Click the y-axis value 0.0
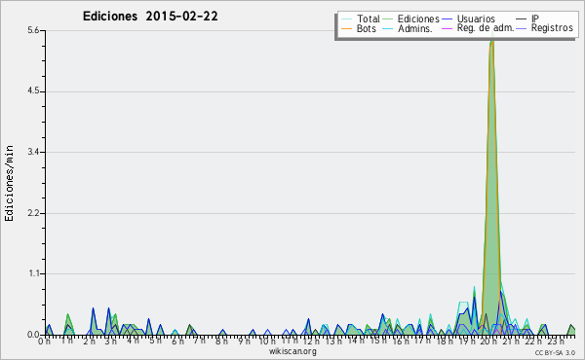Screen dimensions: 585x360 [33, 335]
